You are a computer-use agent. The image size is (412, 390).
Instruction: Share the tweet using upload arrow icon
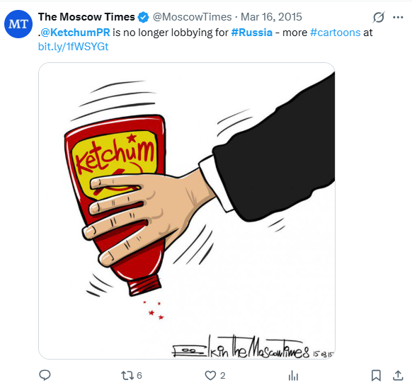[398, 375]
